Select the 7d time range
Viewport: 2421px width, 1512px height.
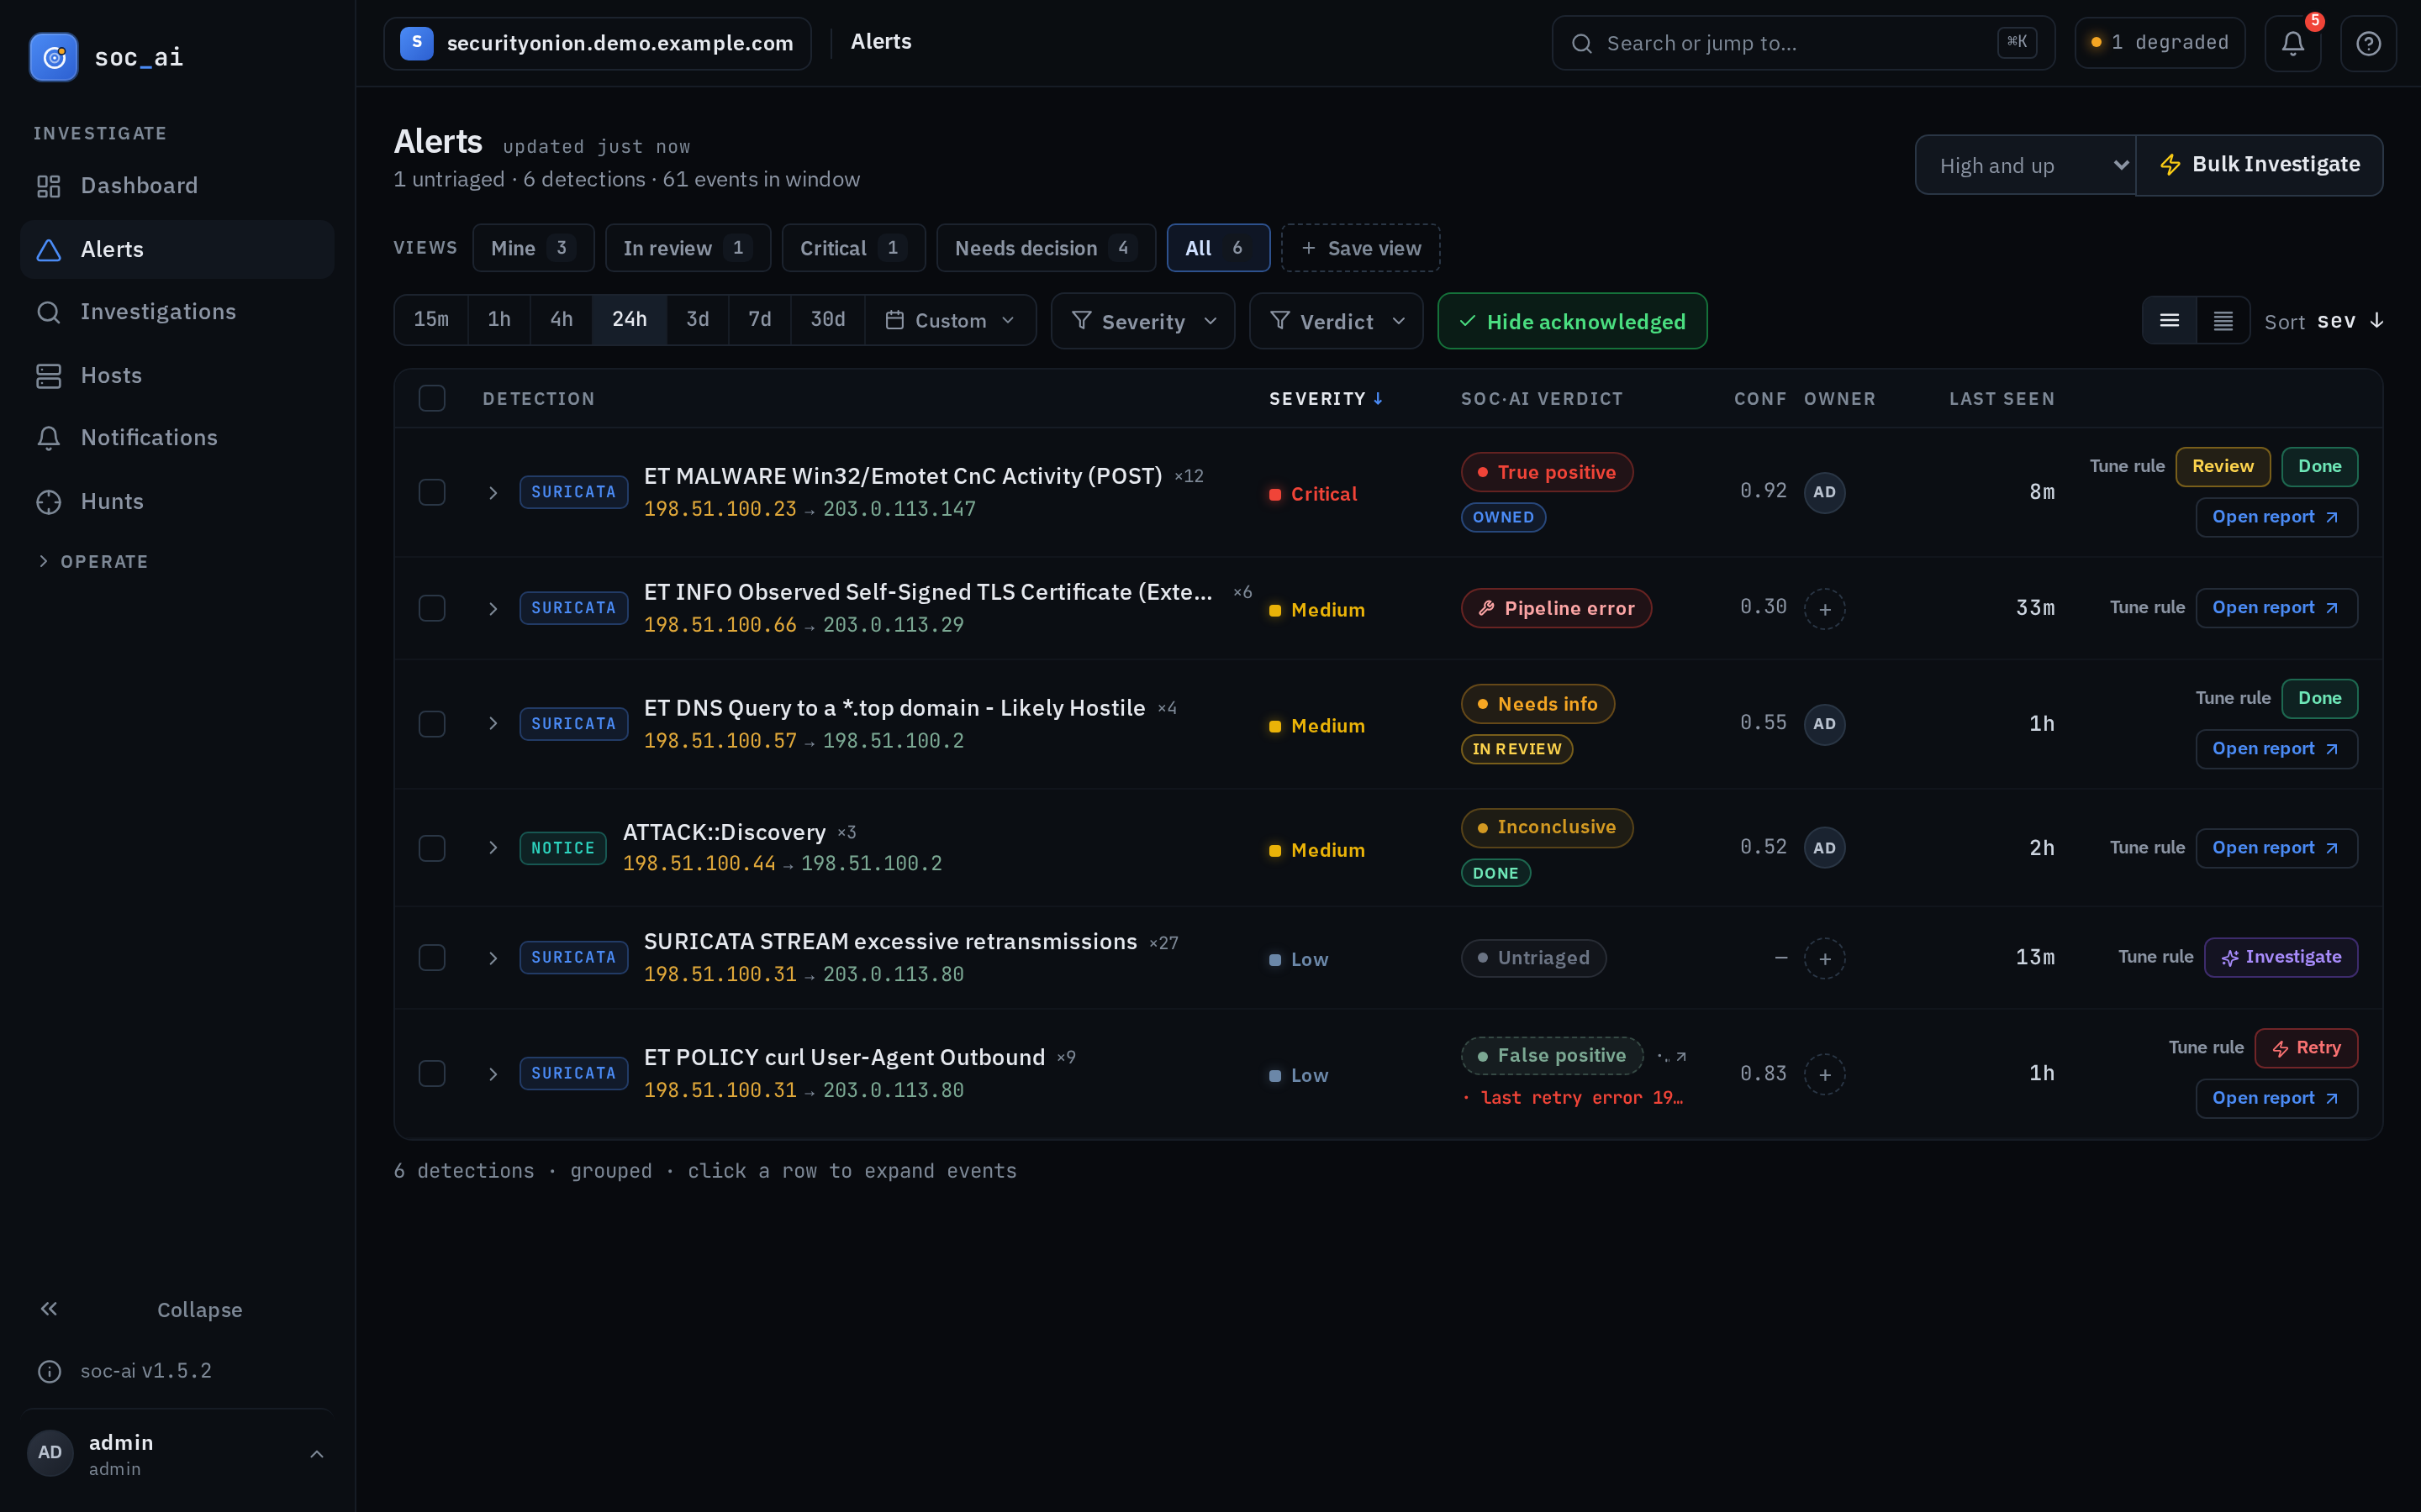(x=759, y=320)
